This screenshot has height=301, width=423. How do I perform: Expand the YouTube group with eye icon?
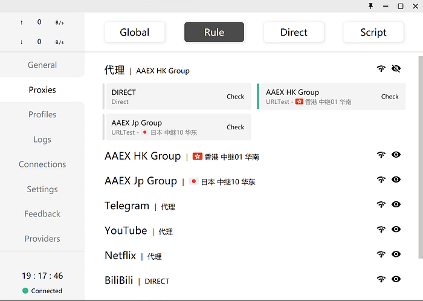(x=396, y=229)
